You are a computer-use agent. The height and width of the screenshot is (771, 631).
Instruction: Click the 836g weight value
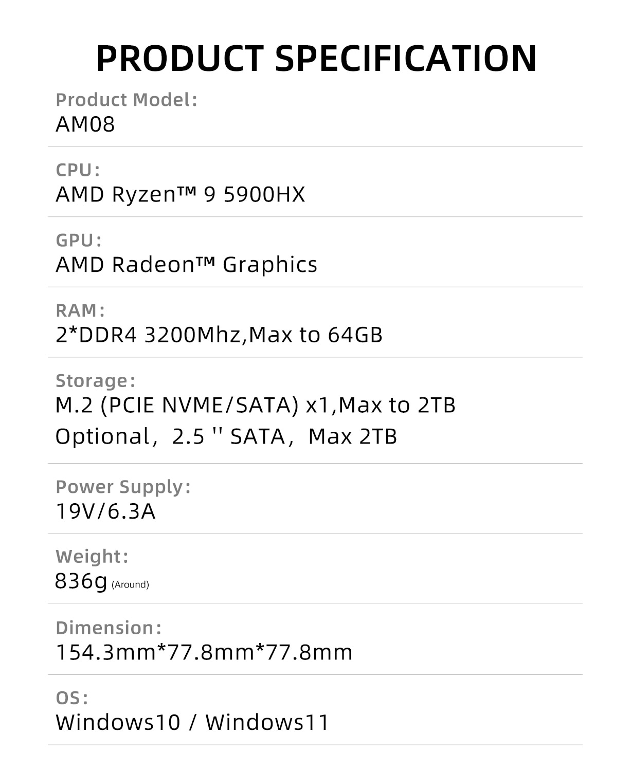coord(81,581)
